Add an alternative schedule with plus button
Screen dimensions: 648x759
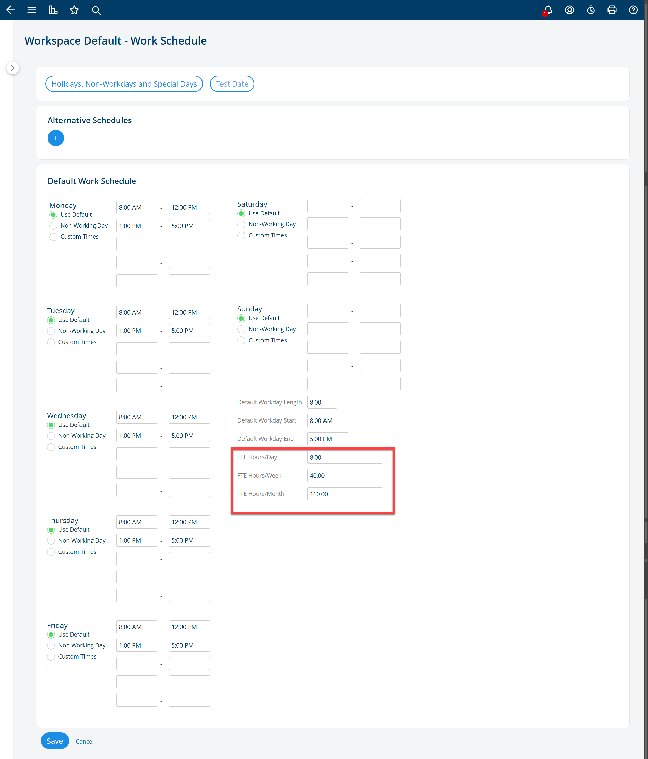click(56, 138)
